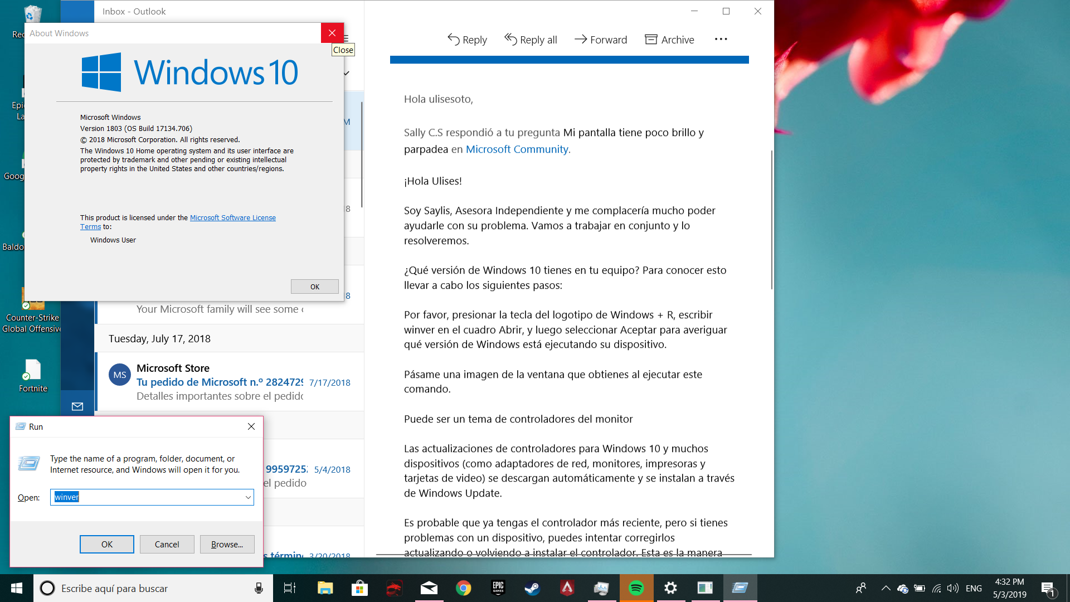Open Microsoft Store email from 7/17/2018
This screenshot has height=602, width=1070.
(x=230, y=382)
